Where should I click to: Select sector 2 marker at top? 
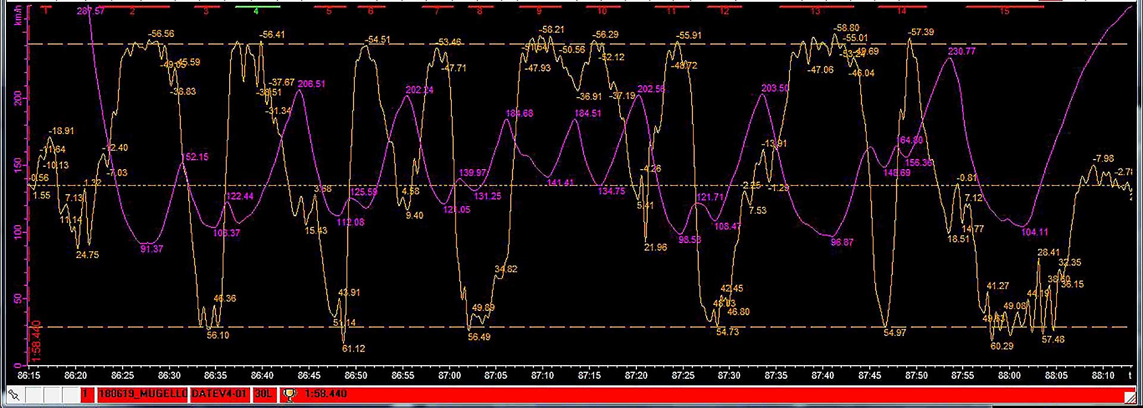[132, 10]
